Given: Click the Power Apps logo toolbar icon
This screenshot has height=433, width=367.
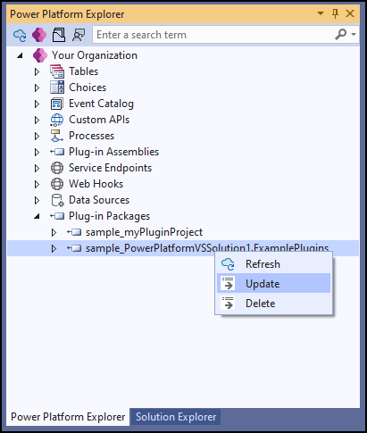Looking at the screenshot, I should (39, 35).
